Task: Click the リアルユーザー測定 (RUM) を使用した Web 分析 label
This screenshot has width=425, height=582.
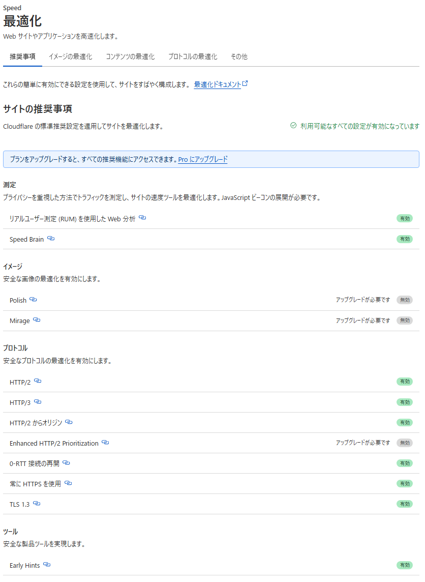Action: pyautogui.click(x=72, y=219)
